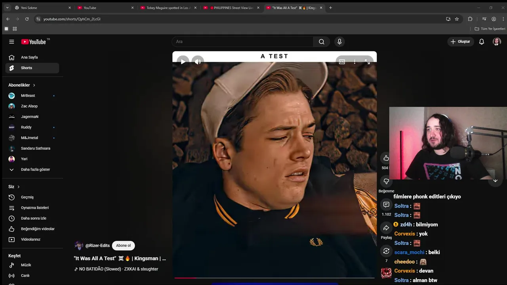Open Canlı live in Keşfet
Image resolution: width=507 pixels, height=285 pixels.
(32, 275)
